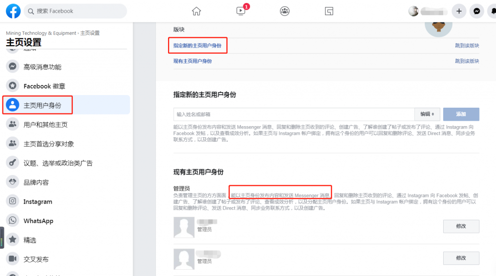The width and height of the screenshot is (496, 276).
Task: Click the page profile picture at top right
Action: [438, 28]
